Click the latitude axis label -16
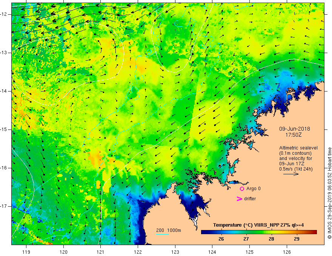The height and width of the screenshot is (256, 332). [4, 168]
